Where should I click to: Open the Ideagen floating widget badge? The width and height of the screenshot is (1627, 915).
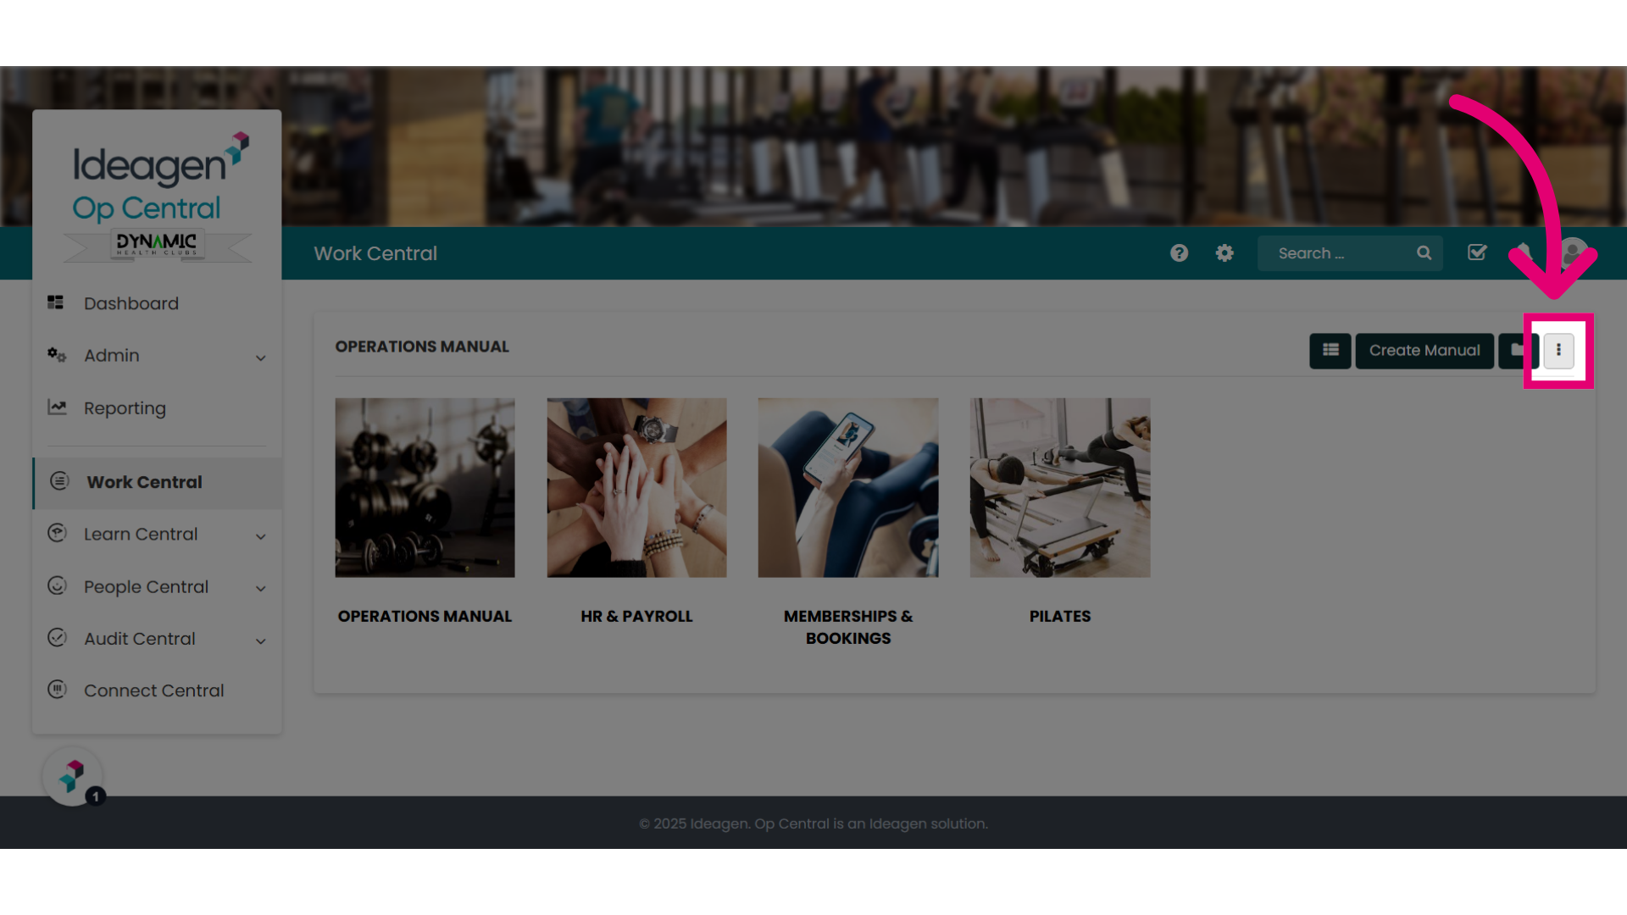[73, 776]
